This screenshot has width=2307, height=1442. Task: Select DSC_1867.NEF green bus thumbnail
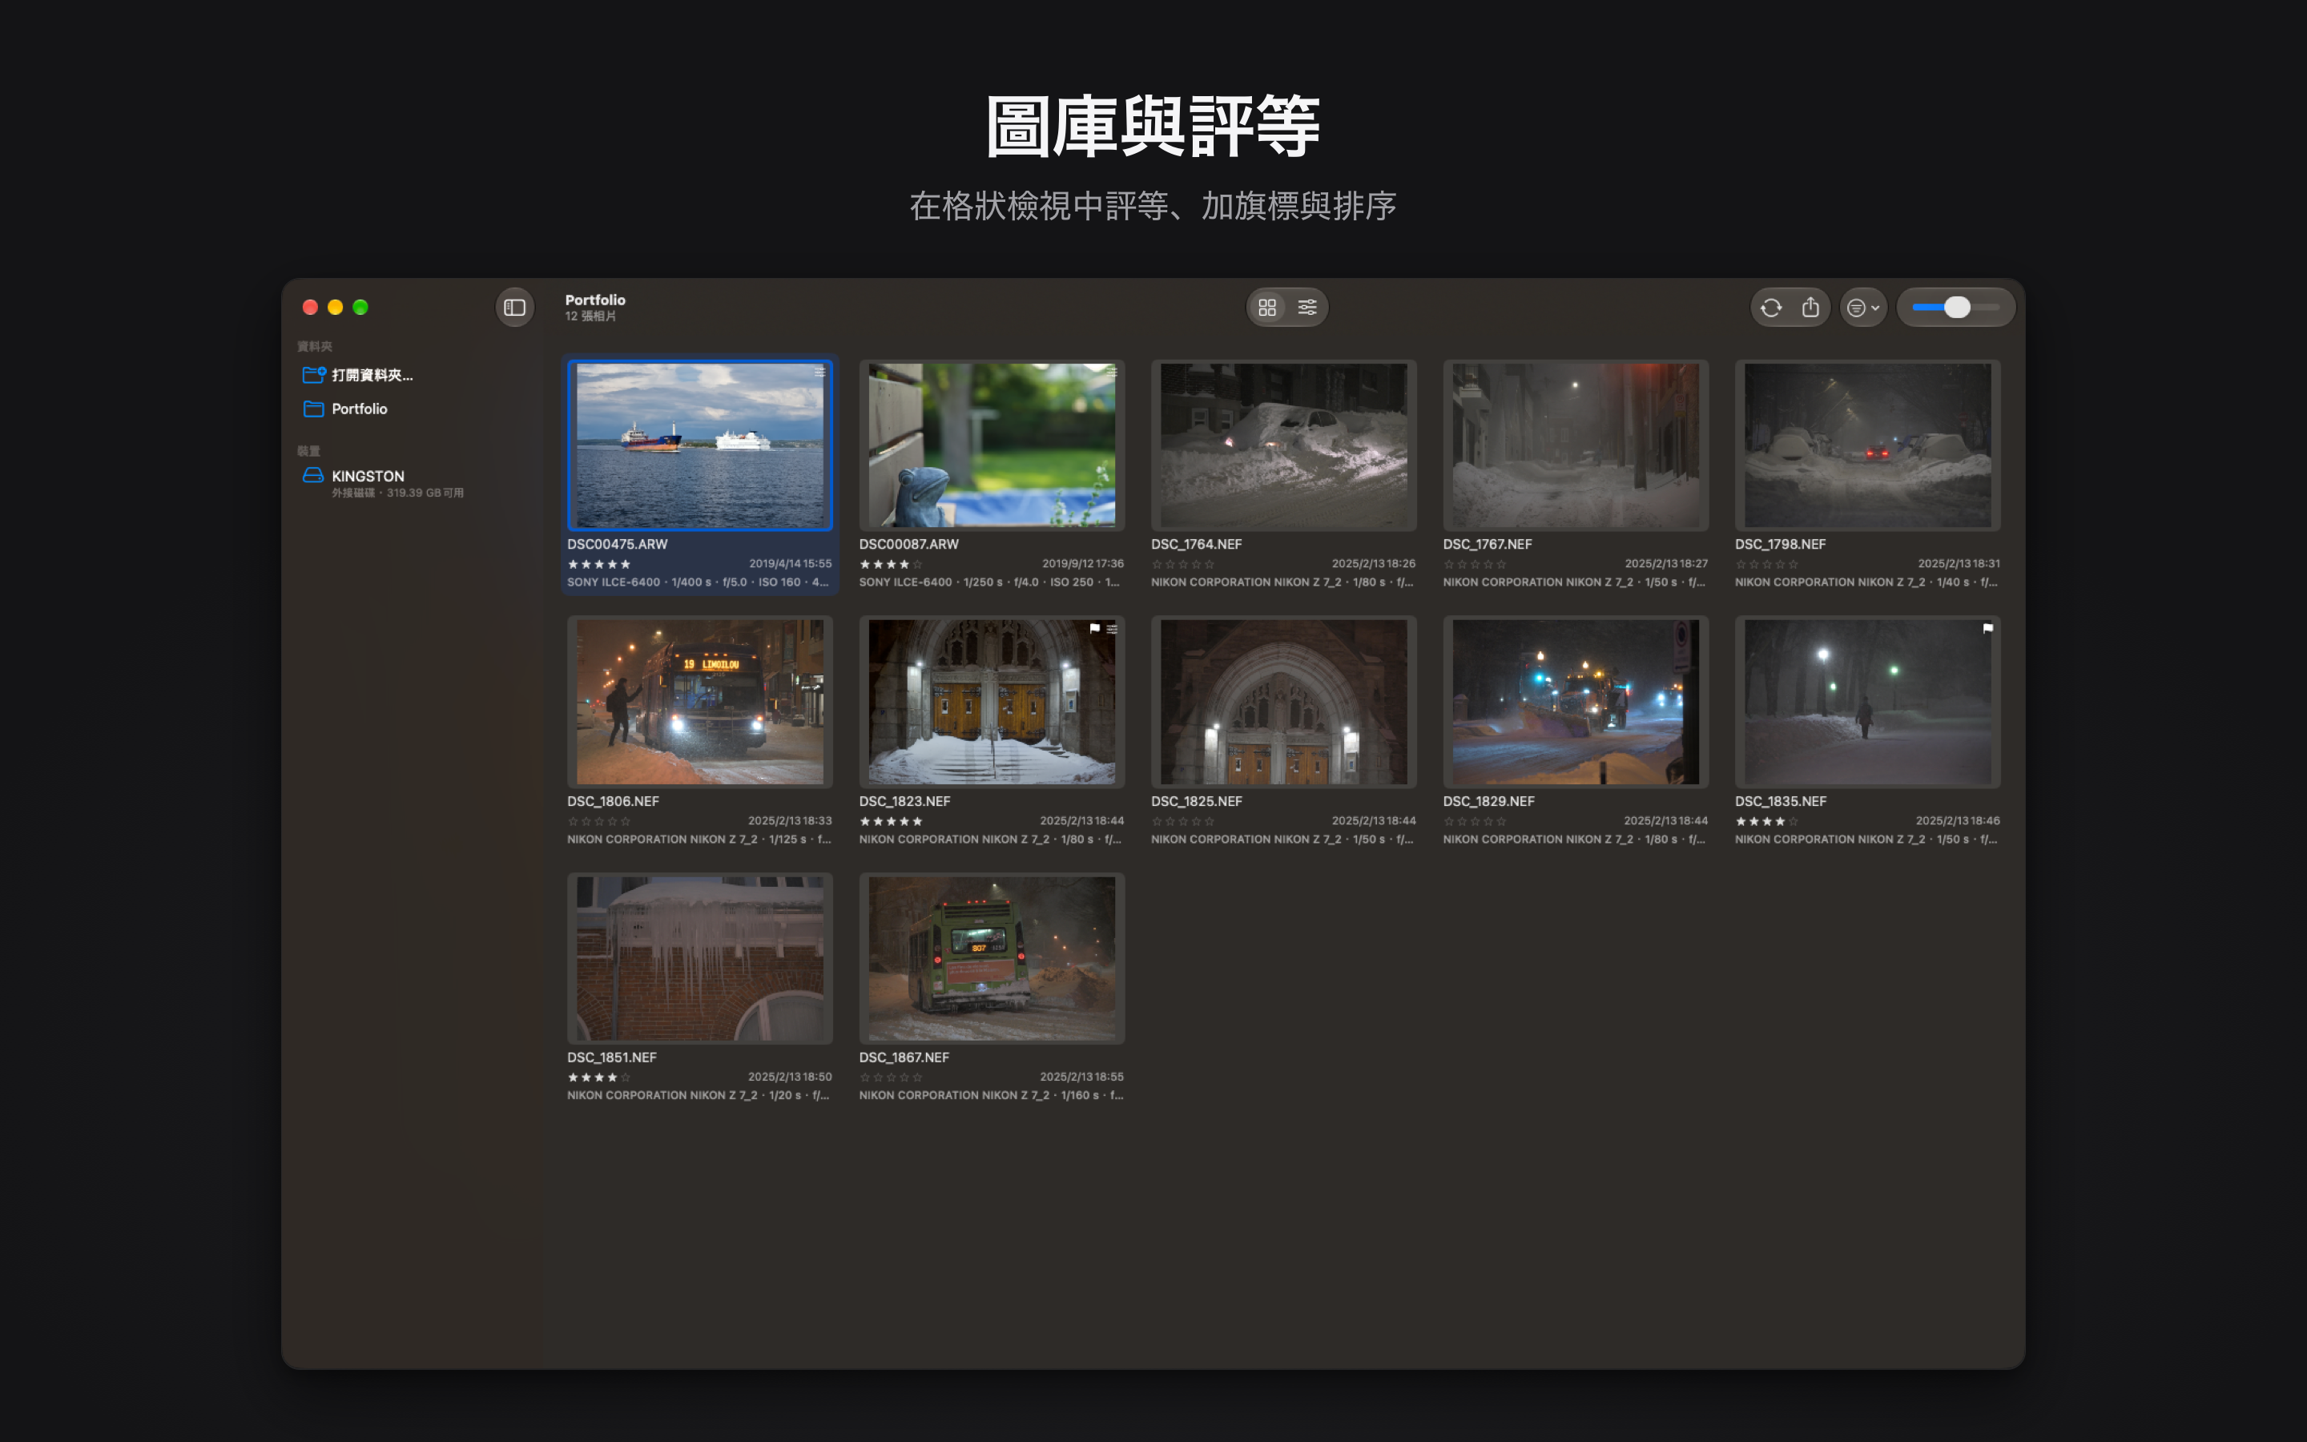point(992,957)
